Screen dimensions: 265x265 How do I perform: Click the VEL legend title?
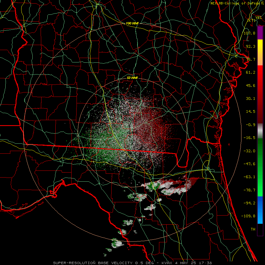(x=259, y=18)
